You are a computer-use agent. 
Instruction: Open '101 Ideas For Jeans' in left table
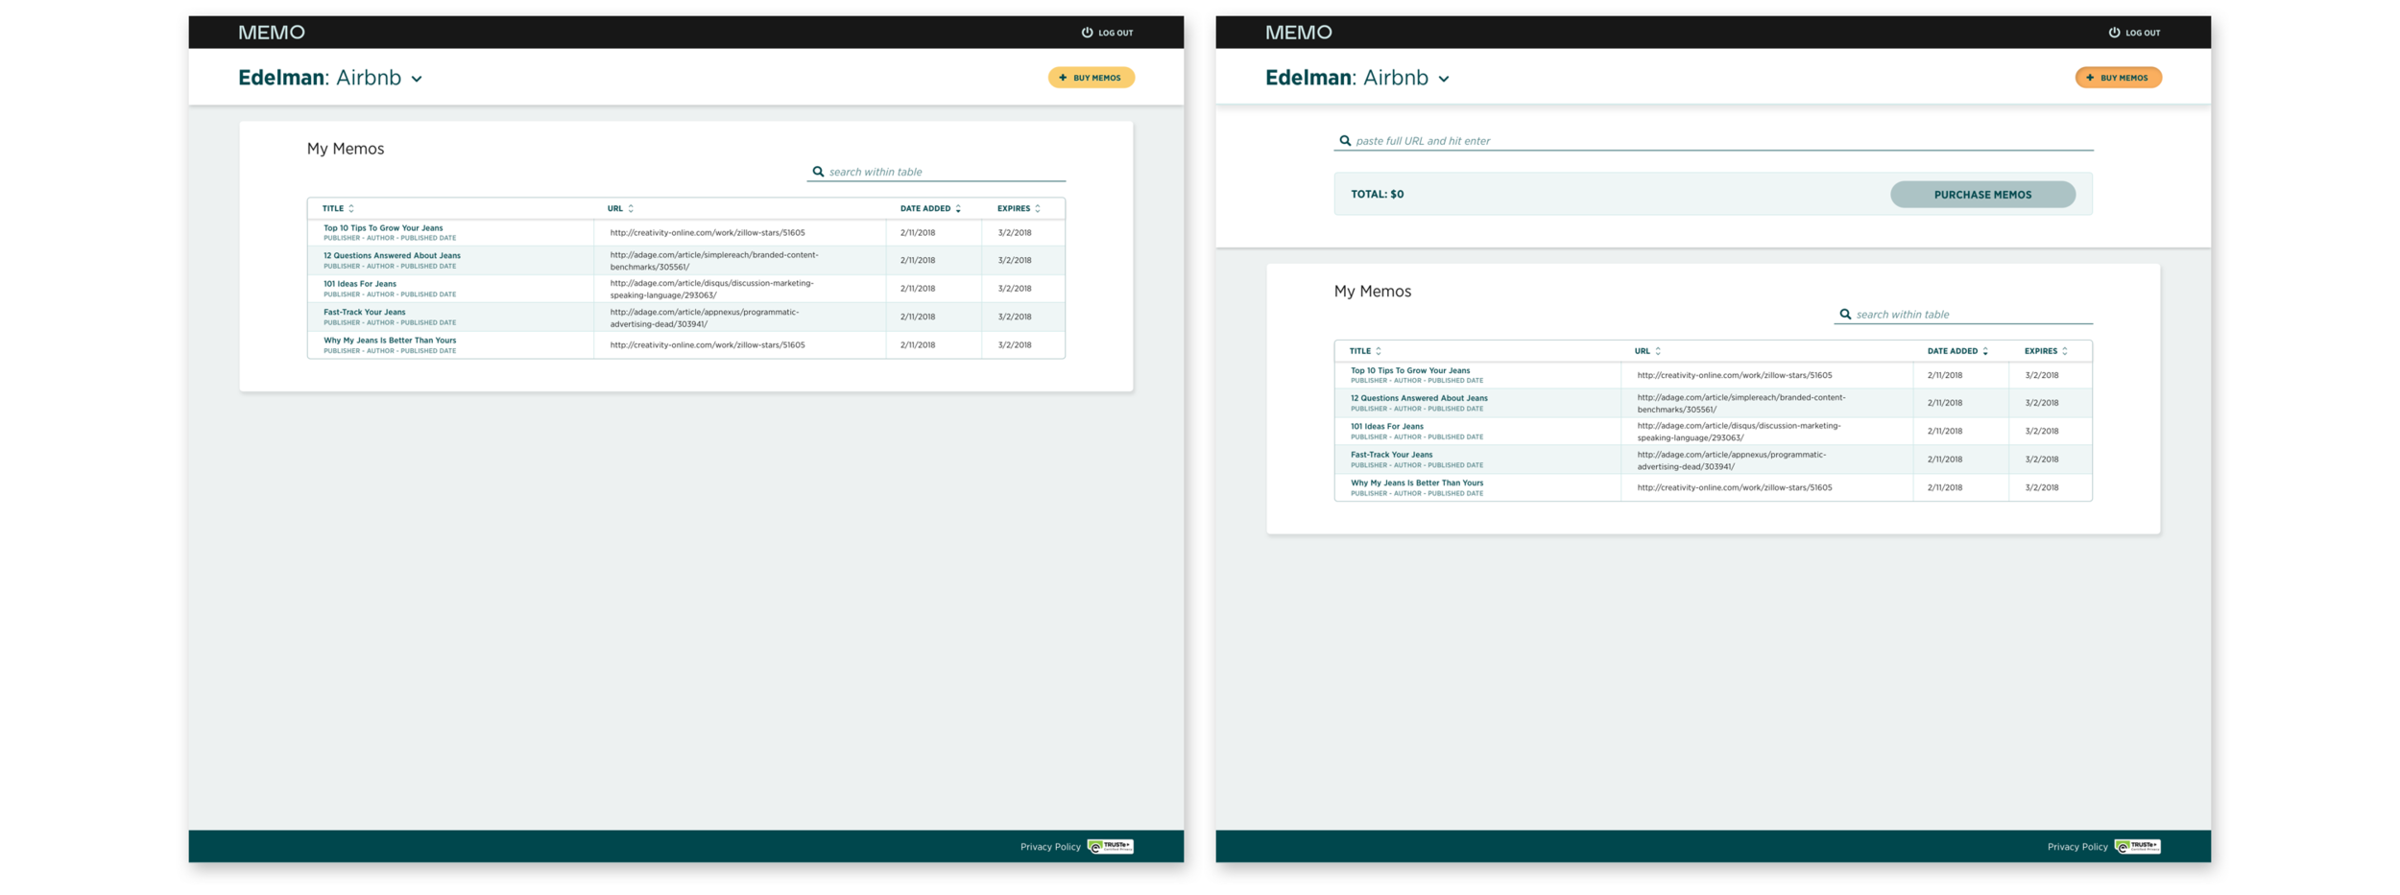(x=360, y=284)
